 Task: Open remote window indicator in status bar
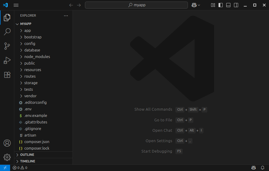(5, 168)
